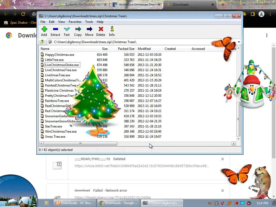276x207 pixels.
Task: Sort files by the Name column
Action: (x=60, y=49)
